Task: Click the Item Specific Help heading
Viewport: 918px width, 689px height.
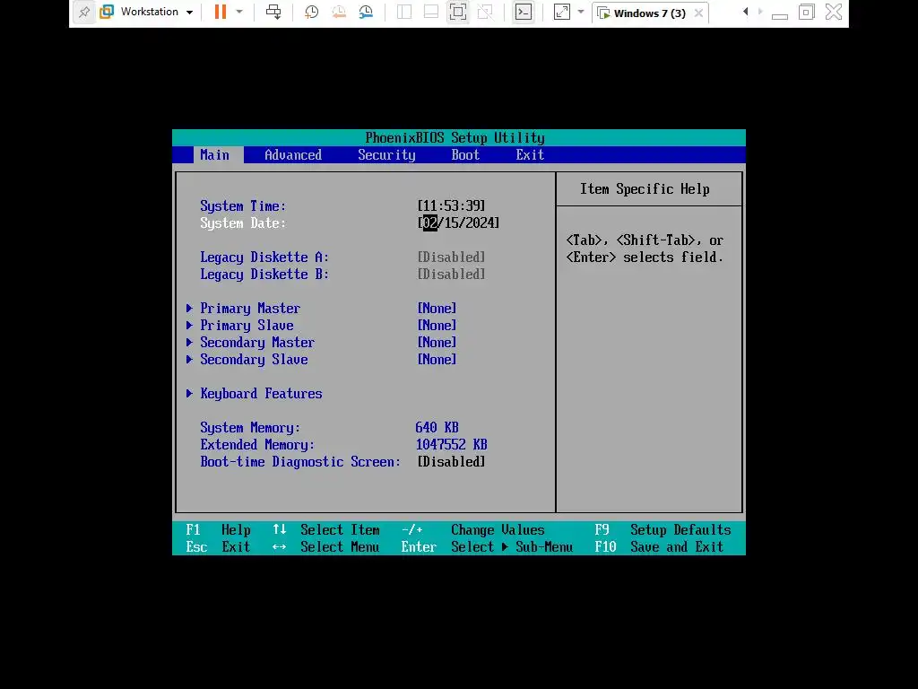Action: (645, 188)
